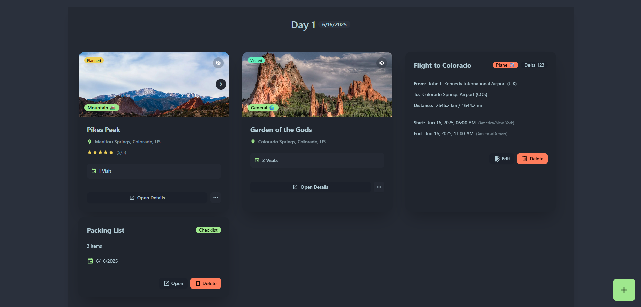Expand the 2 Visits section on Garden of the Gods
Viewport: 641px width, 307px height.
pyautogui.click(x=317, y=160)
